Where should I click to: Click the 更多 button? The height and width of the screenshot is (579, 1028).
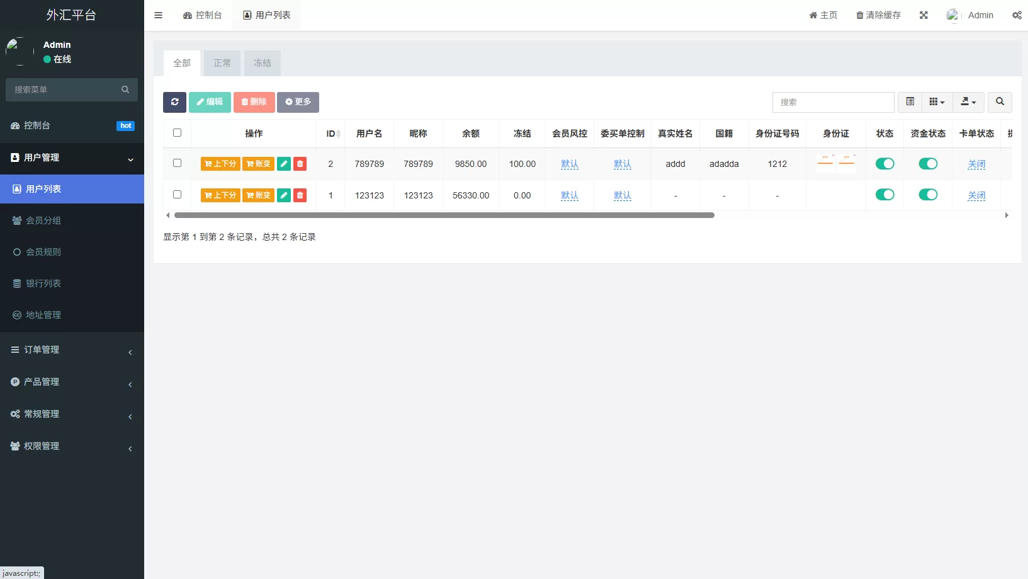pos(298,102)
